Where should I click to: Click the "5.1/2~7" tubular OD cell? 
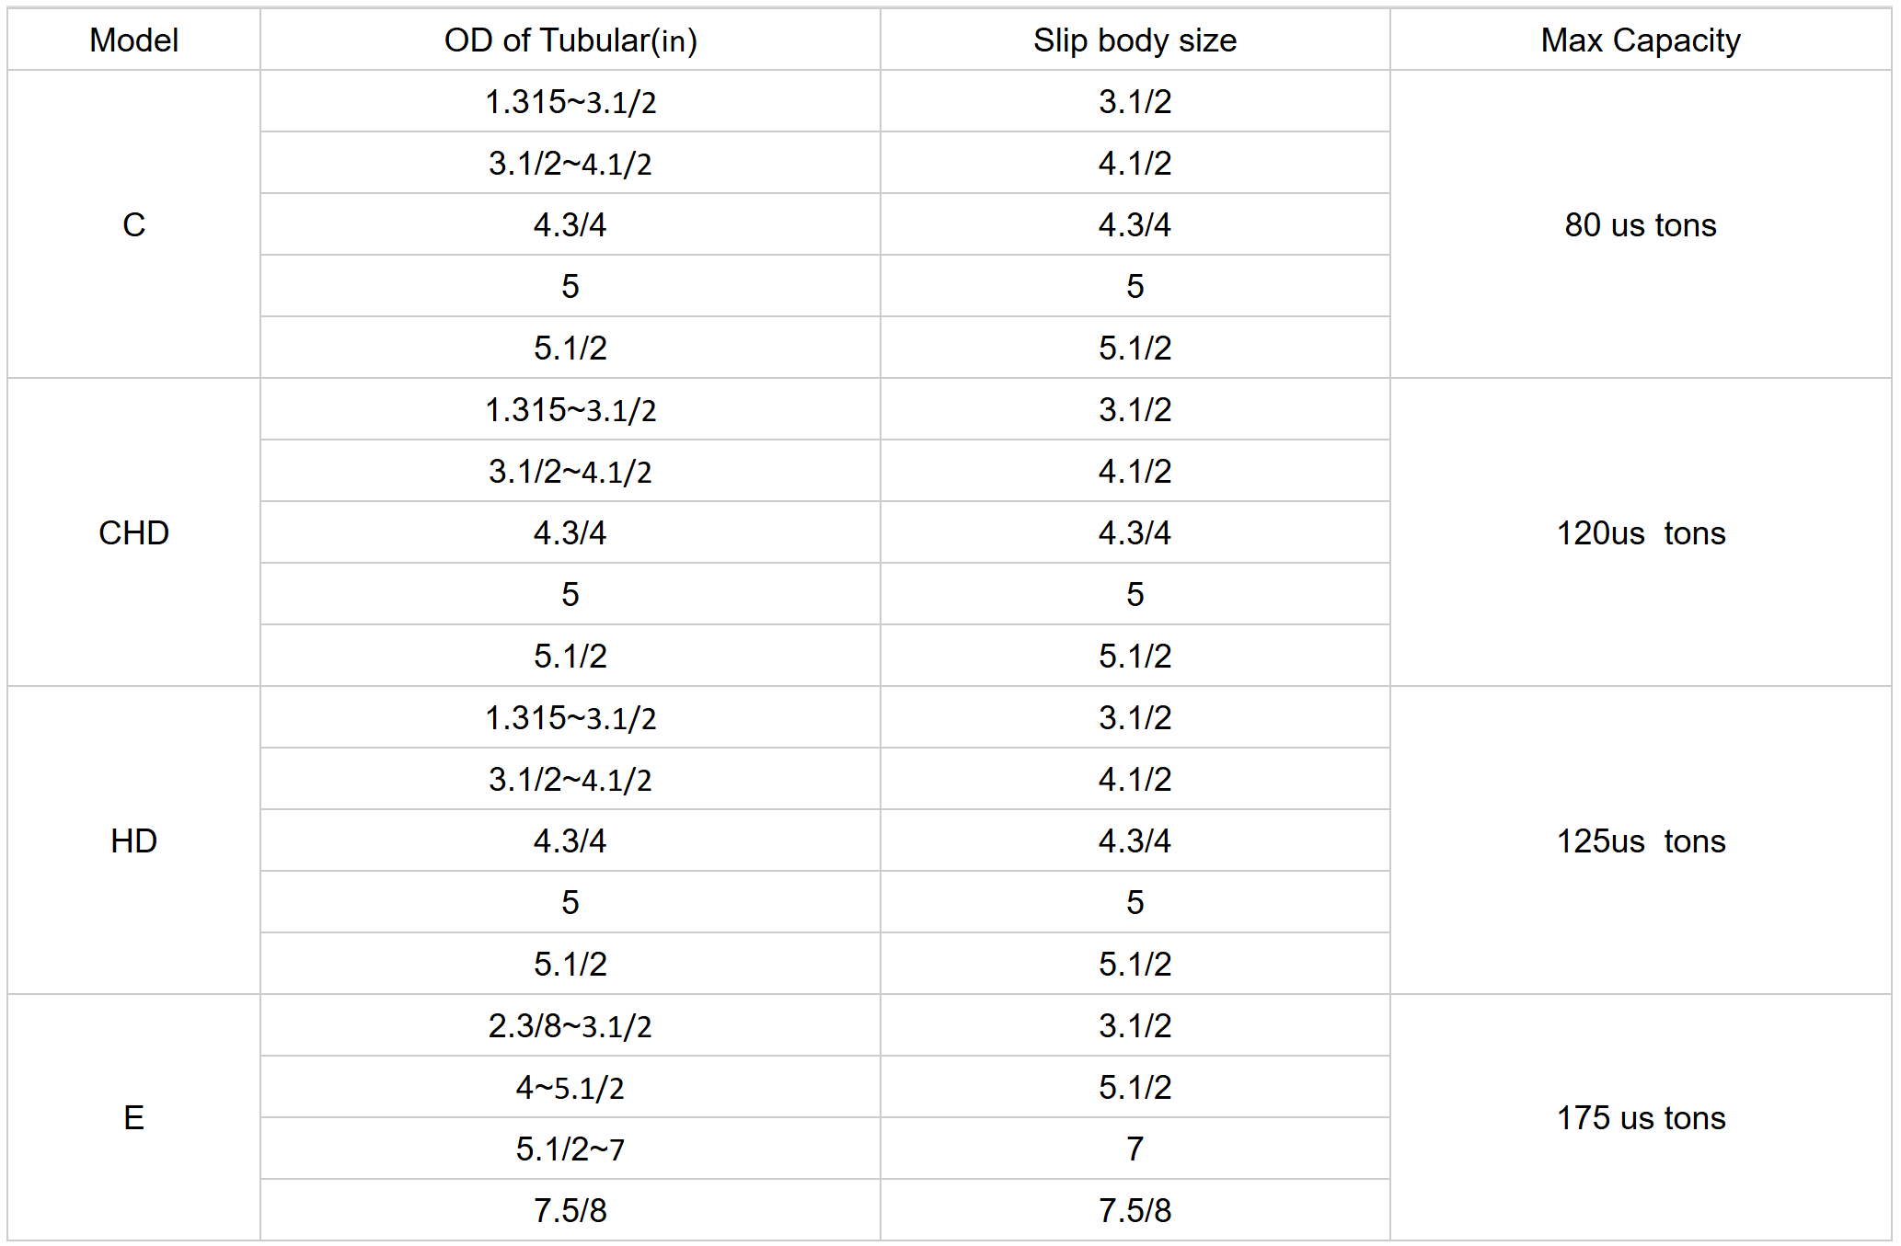pos(570,1149)
